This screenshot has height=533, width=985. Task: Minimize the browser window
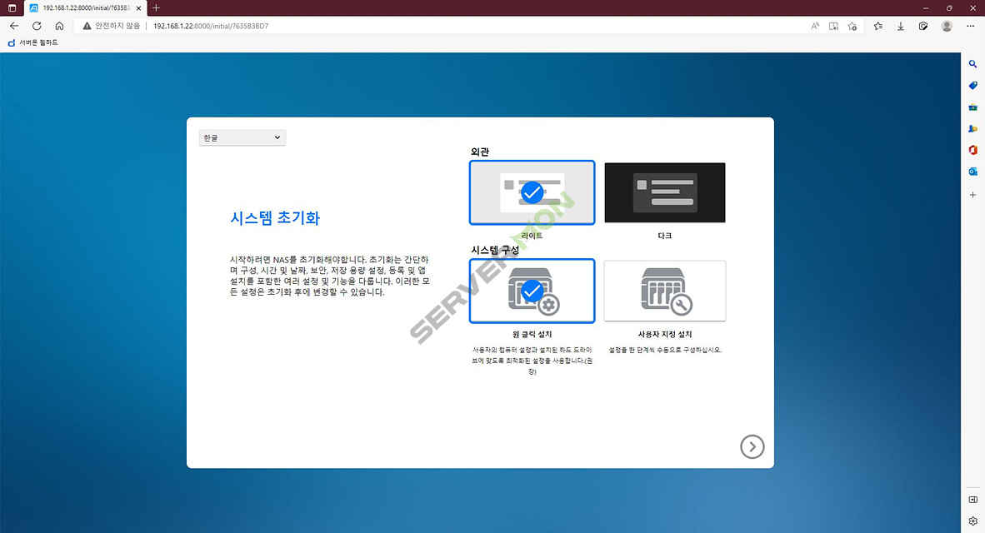[x=925, y=8]
